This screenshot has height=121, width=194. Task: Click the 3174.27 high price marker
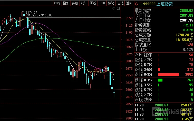(32, 12)
